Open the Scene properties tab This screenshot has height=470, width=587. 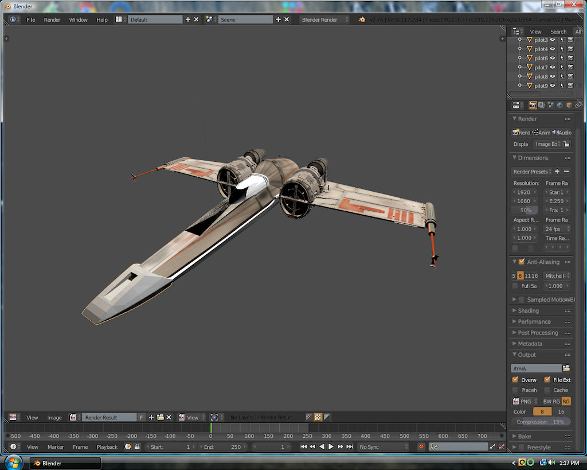tap(550, 106)
